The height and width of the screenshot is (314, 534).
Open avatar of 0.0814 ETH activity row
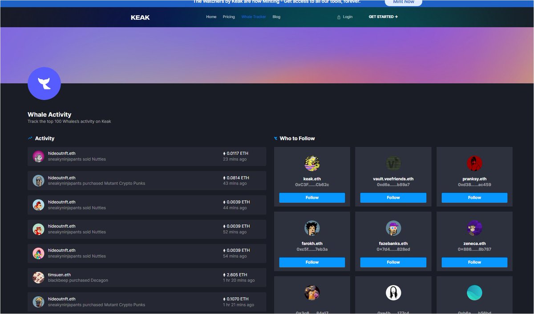pos(38,181)
